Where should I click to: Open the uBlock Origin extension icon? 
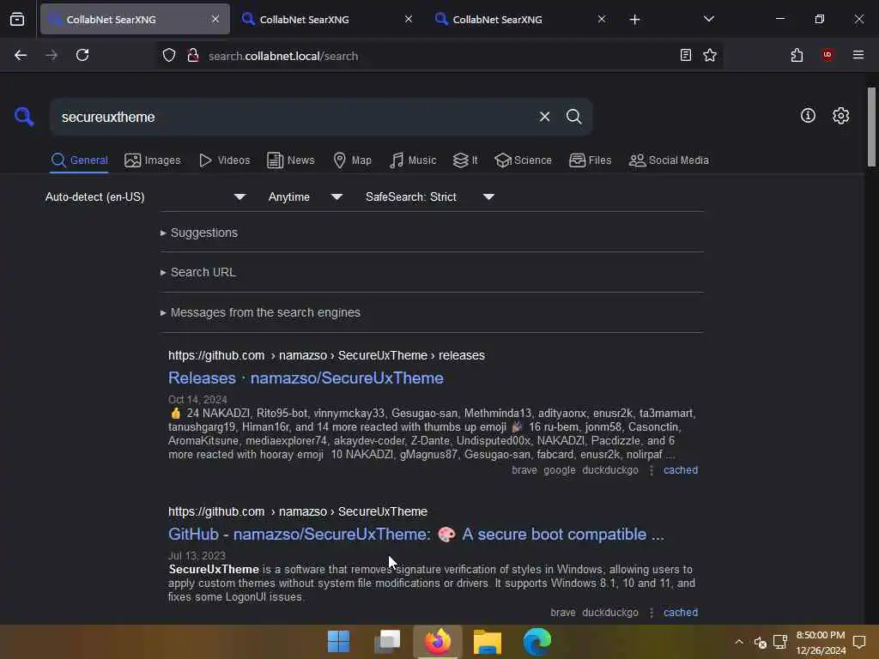click(x=827, y=54)
